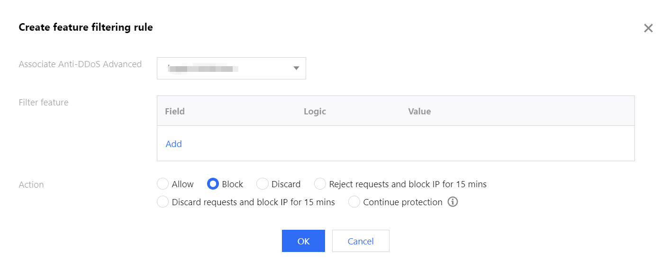Screen dimensions: 670x269
Task: Click the Action label text
Action: [x=31, y=185]
